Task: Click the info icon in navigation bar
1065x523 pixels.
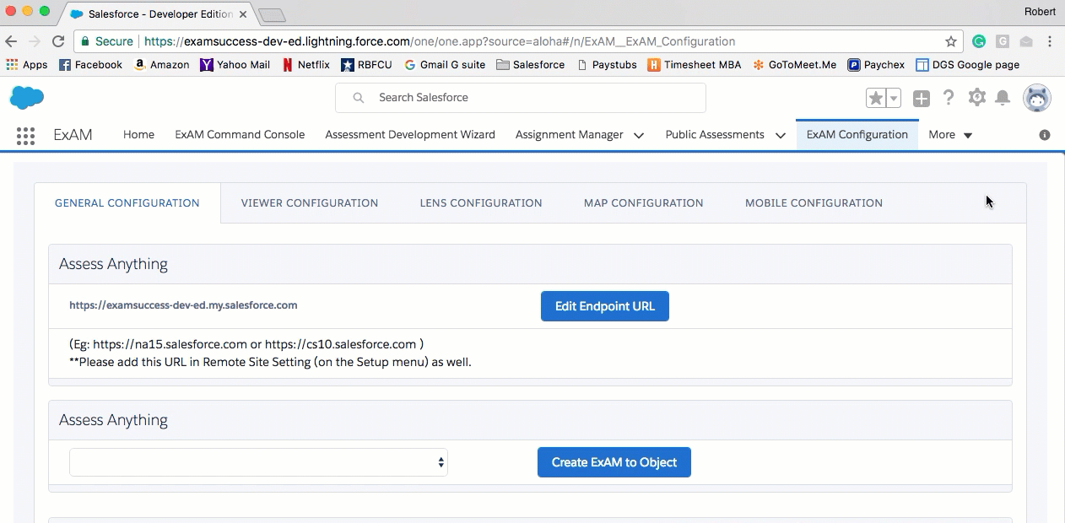Action: [1045, 135]
